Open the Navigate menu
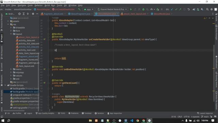The width and height of the screenshot is (218, 123). click(22, 5)
